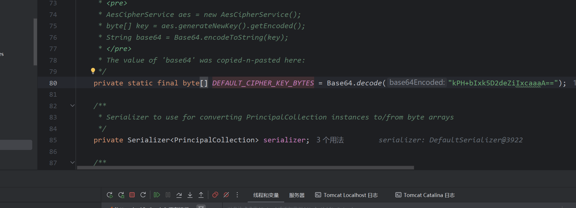Click line number 85 in the gutter

point(53,140)
